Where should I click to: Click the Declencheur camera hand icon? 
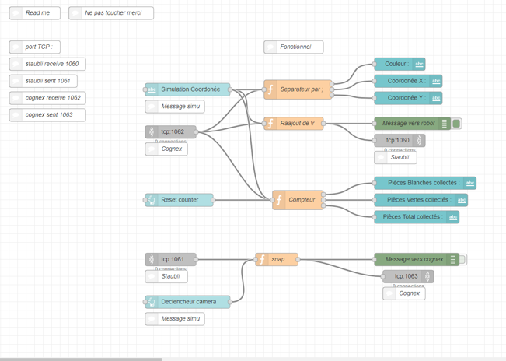point(152,302)
